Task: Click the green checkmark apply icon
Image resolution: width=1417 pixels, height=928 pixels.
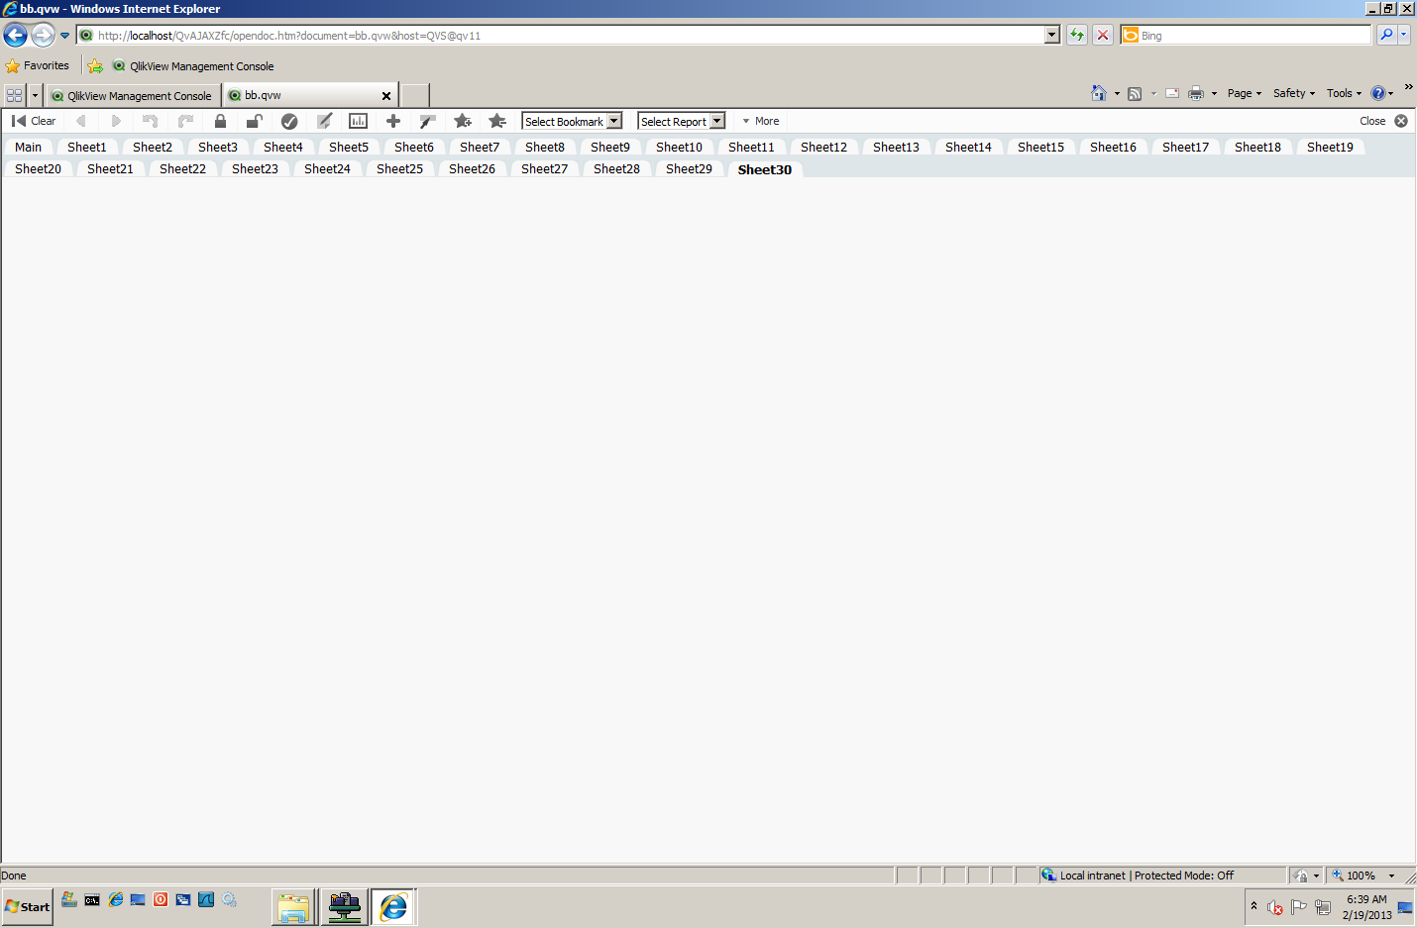Action: click(289, 120)
